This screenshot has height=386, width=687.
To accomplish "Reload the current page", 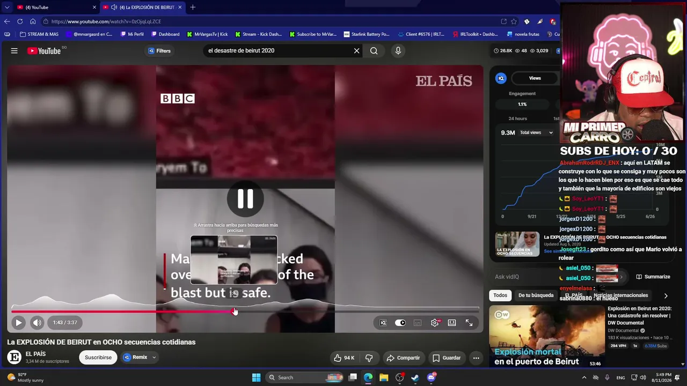I will (x=20, y=21).
